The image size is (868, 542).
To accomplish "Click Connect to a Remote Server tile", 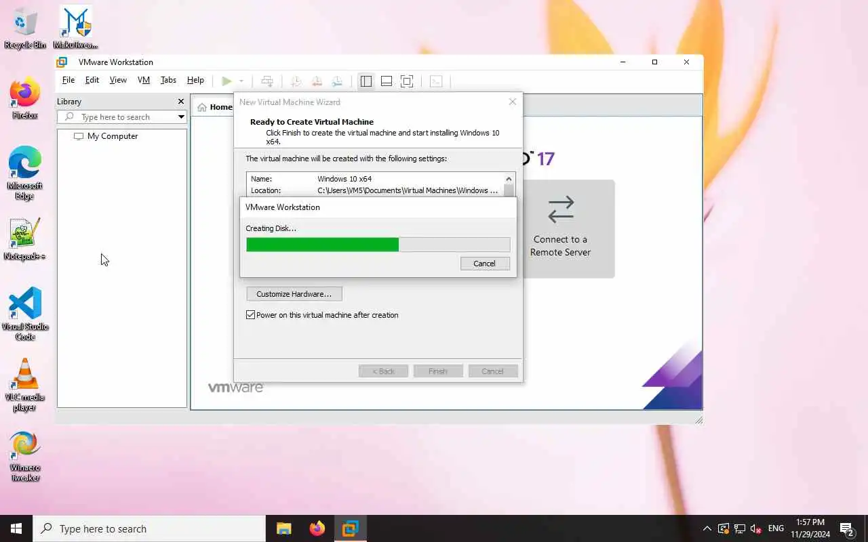I will (x=560, y=228).
